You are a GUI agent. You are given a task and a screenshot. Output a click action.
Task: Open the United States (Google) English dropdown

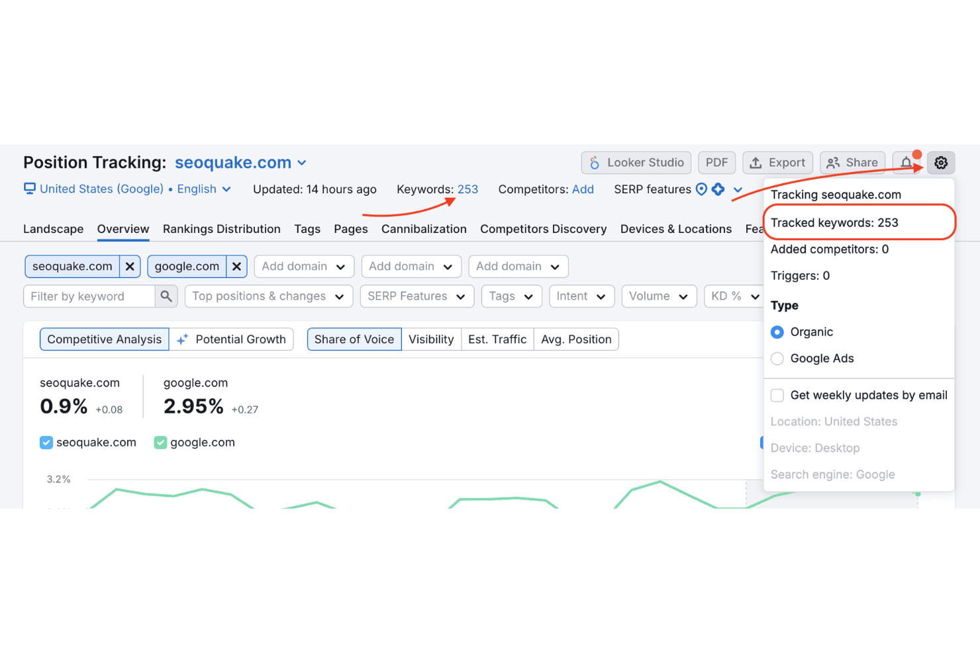click(135, 189)
